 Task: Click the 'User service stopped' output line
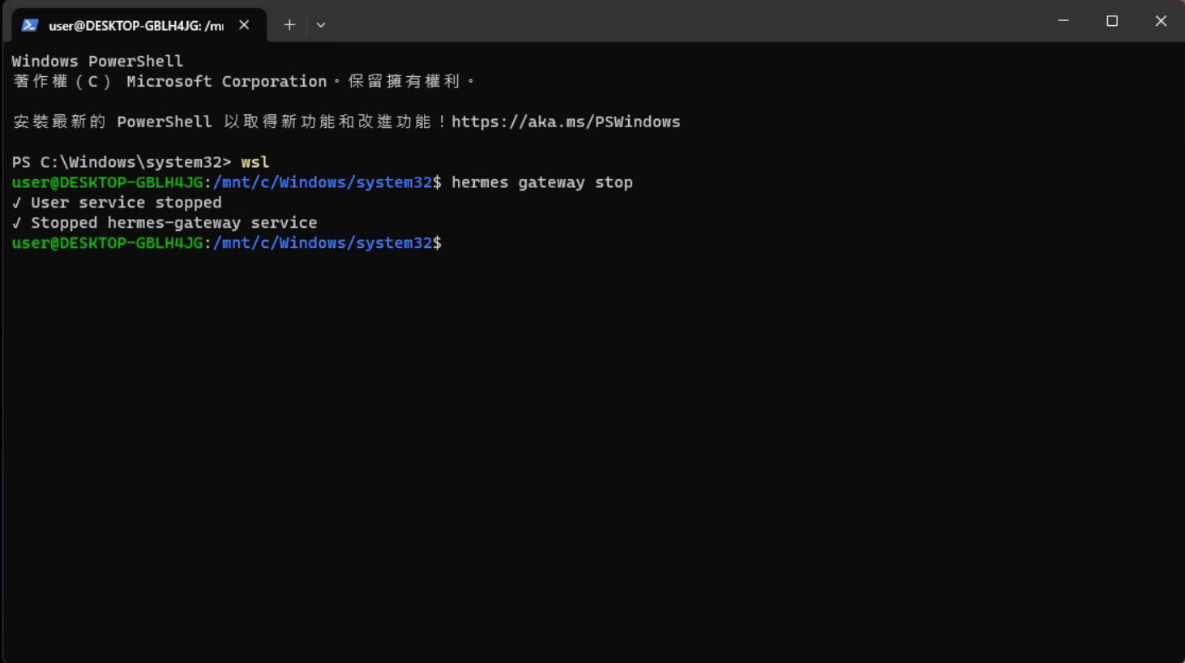pos(117,203)
